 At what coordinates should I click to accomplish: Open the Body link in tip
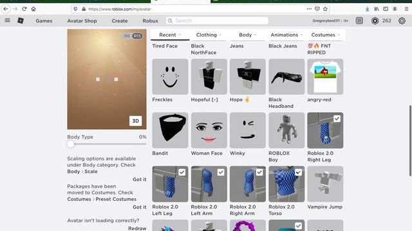pyautogui.click(x=73, y=171)
